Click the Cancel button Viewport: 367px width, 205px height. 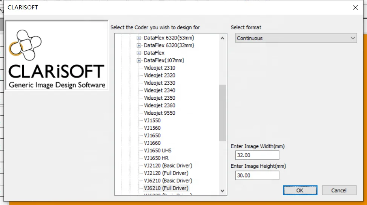tap(339, 190)
